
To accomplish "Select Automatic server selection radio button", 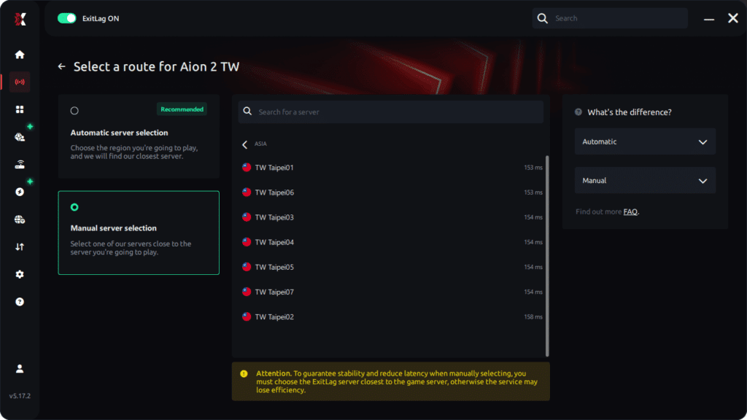I will 74,110.
